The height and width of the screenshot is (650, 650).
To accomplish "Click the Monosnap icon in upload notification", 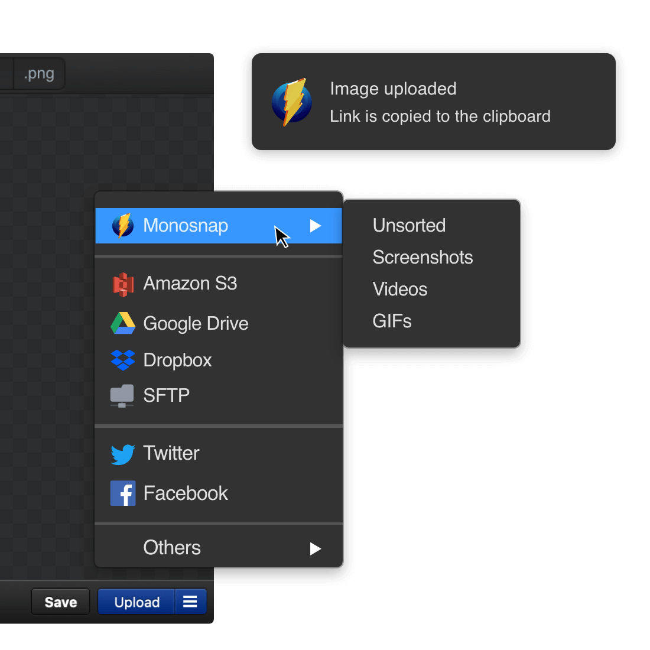I will pyautogui.click(x=292, y=102).
